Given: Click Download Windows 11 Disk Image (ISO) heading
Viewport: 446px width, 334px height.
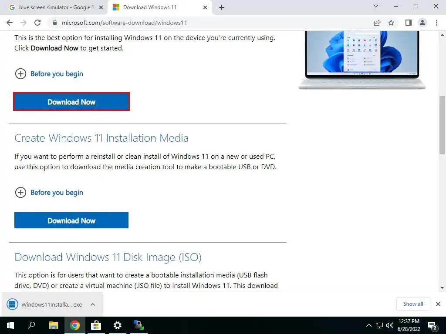Looking at the screenshot, I should click(x=108, y=257).
